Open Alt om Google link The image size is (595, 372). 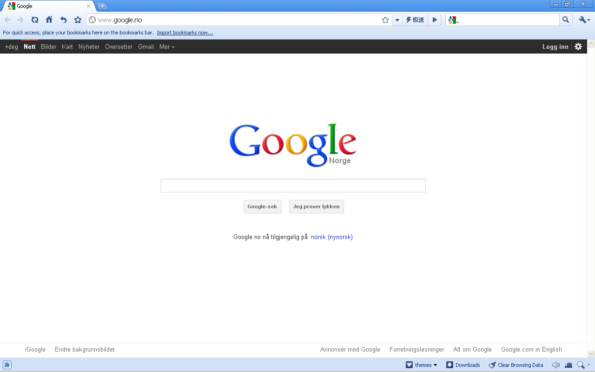pos(472,349)
